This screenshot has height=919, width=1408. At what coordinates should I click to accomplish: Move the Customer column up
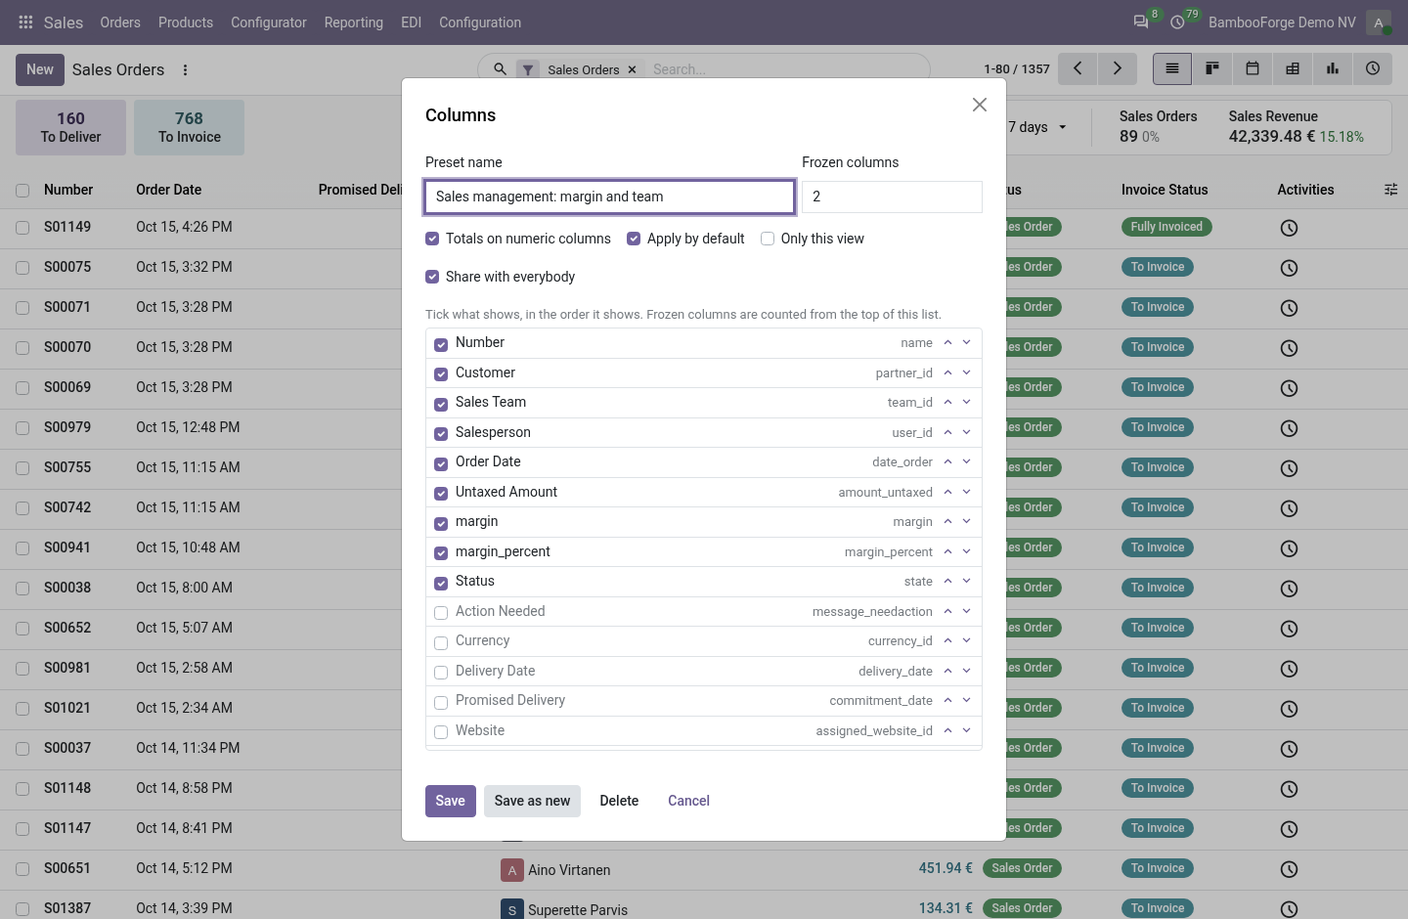947,372
